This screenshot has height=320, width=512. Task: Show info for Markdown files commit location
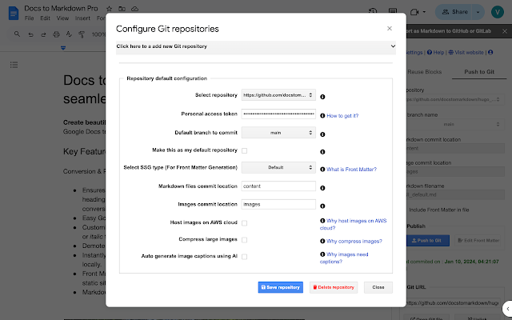point(322,188)
